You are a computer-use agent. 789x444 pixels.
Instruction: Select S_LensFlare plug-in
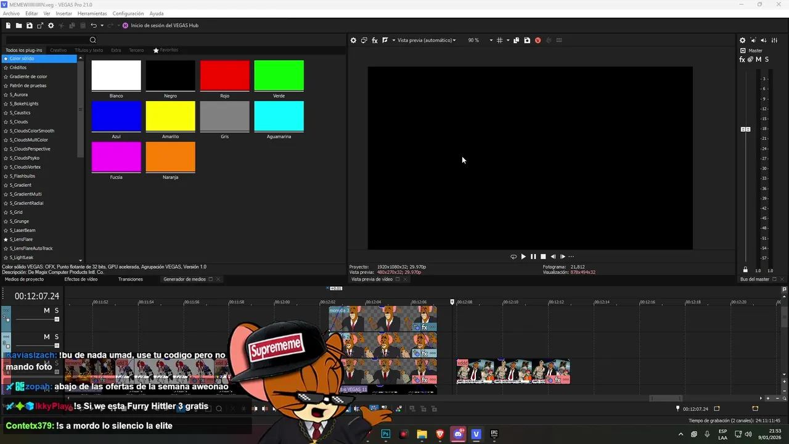pyautogui.click(x=21, y=239)
